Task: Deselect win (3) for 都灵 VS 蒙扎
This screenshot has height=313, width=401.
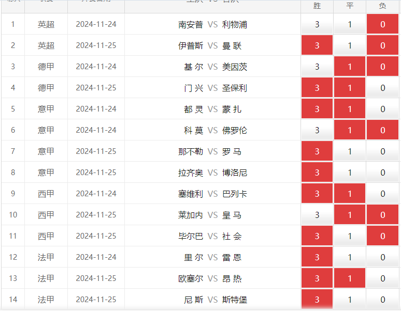Action: (317, 109)
